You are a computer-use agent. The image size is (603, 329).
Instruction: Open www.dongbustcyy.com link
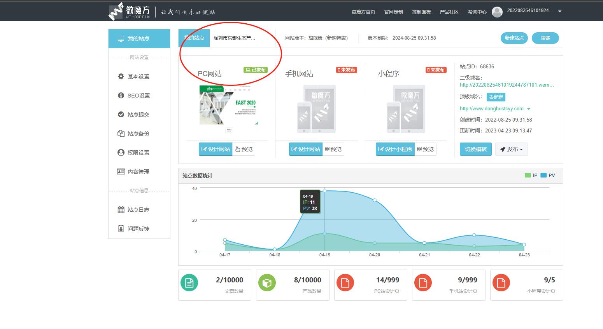(x=492, y=109)
